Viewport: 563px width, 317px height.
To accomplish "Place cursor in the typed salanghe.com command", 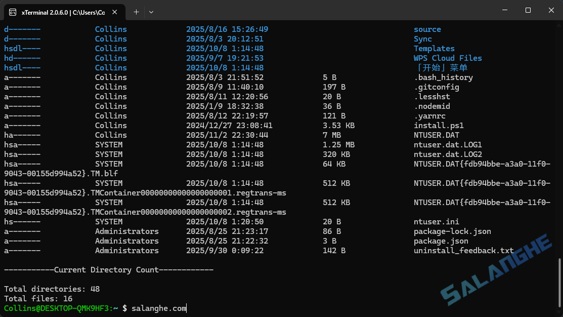I will click(159, 308).
